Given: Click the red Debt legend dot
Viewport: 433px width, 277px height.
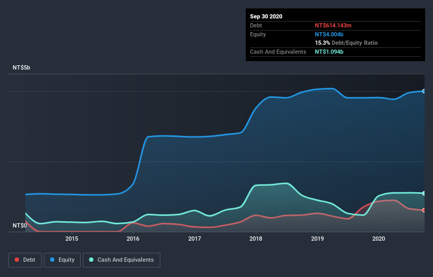Looking at the screenshot, I should 17,260.
